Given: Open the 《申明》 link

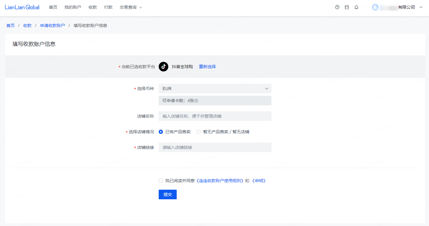Looking at the screenshot, I should point(259,181).
